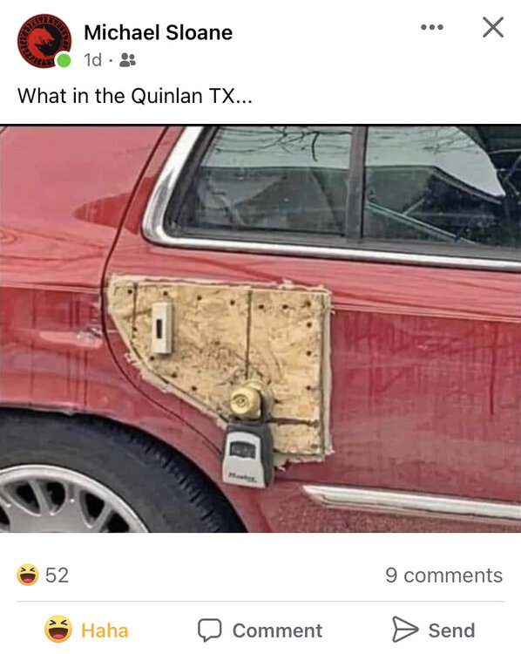Open the three-dots post options menu
Screen dimensions: 521x654
point(432,28)
